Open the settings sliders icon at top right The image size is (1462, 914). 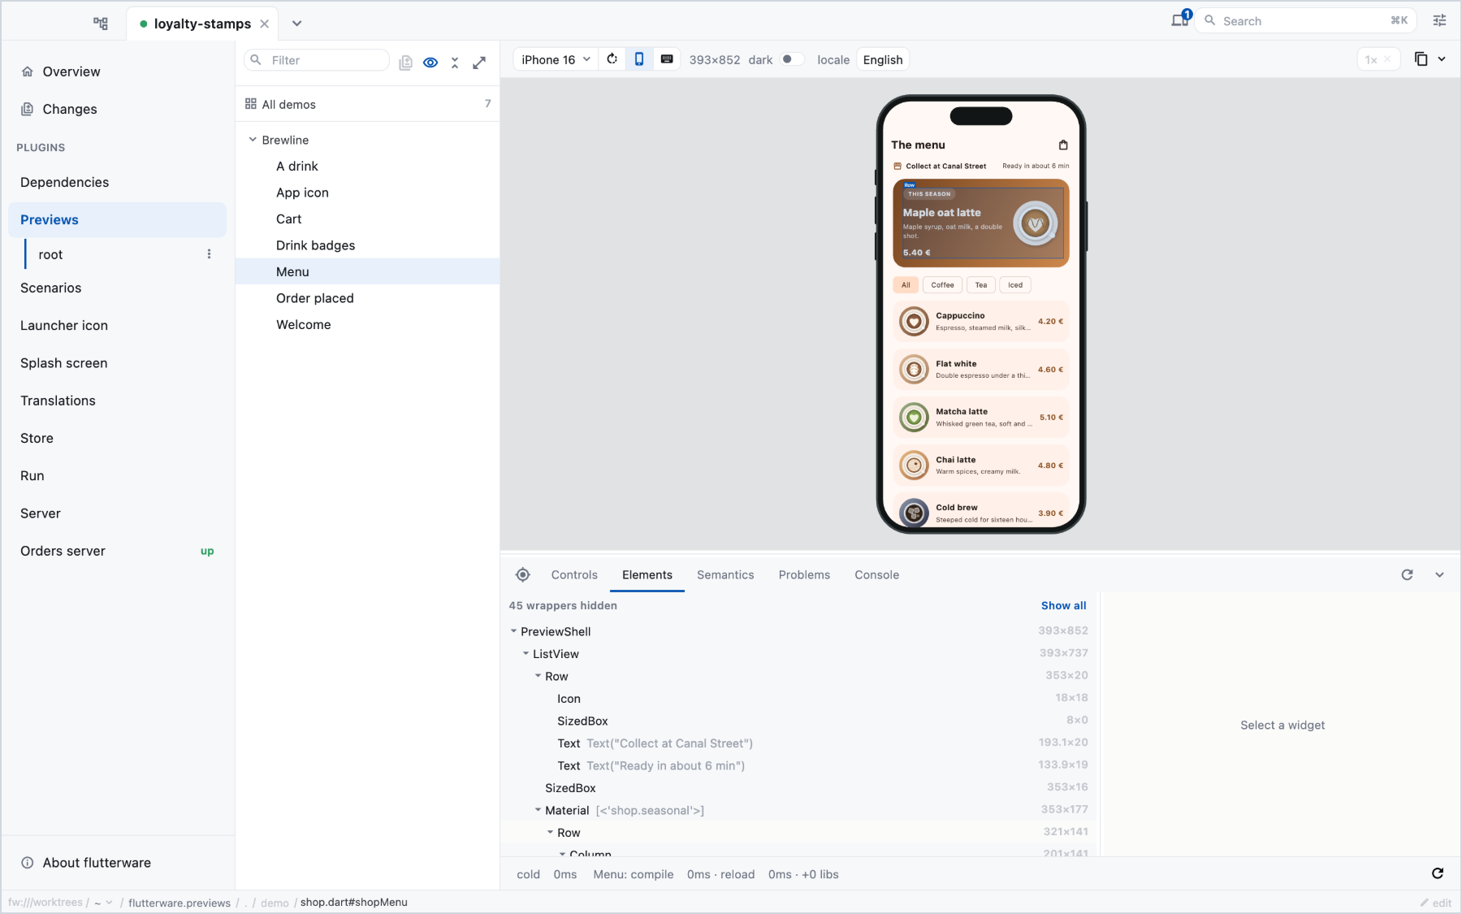(1439, 20)
